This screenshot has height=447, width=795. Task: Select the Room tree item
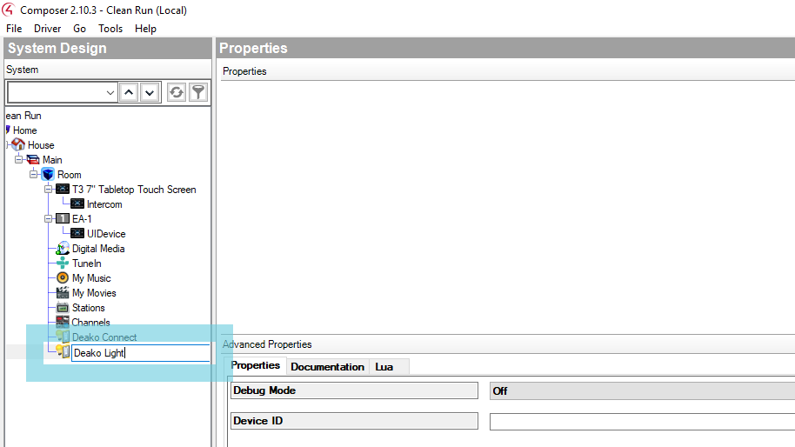click(70, 174)
